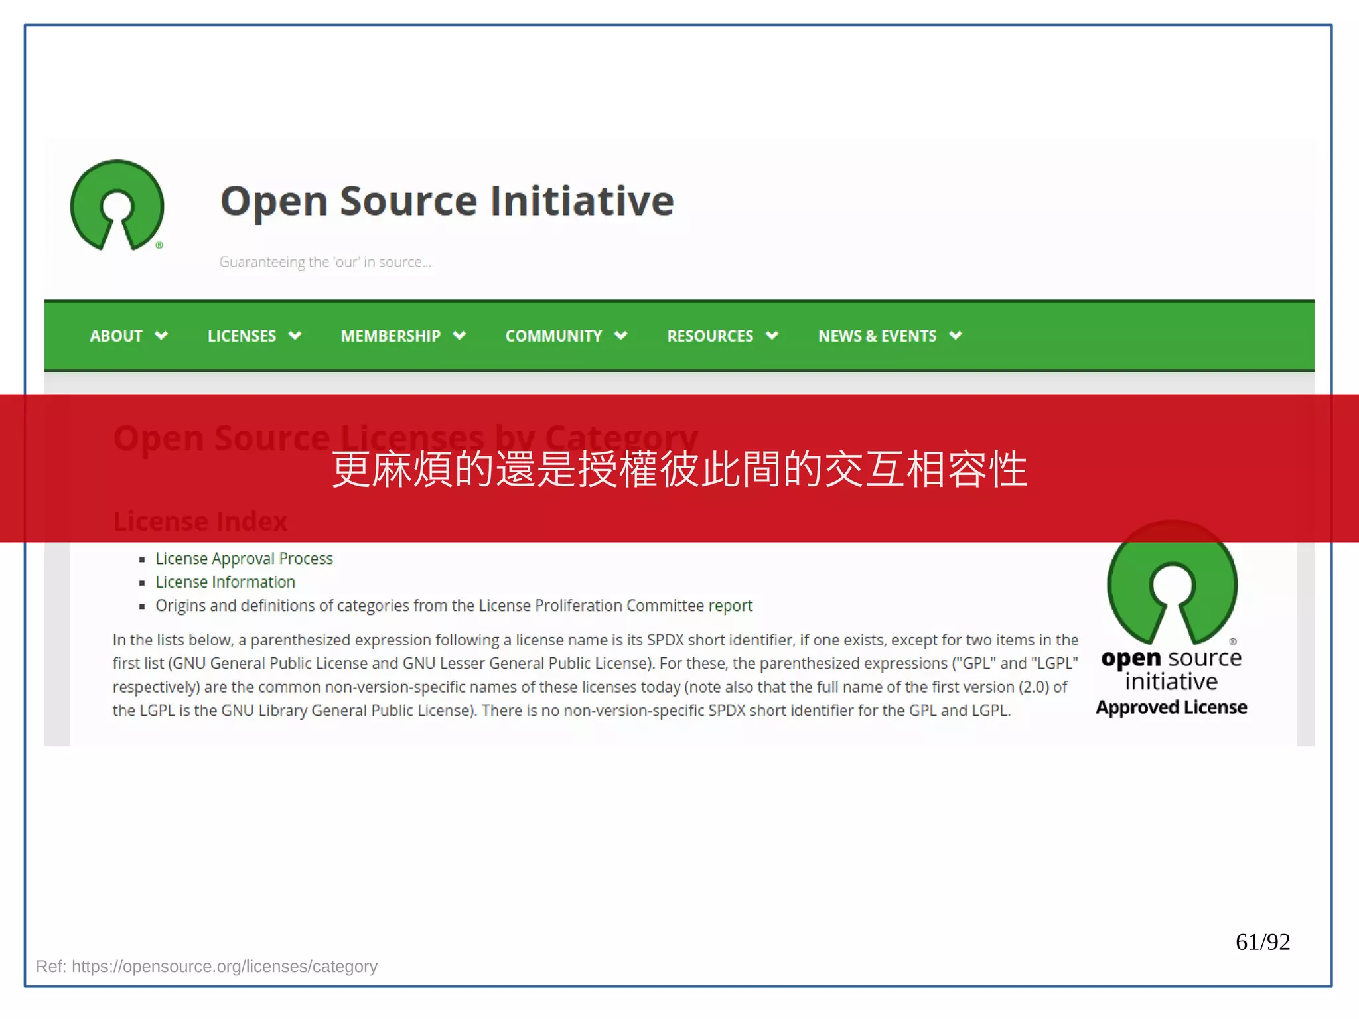Click the SPDX short identifier paragraph

[595, 675]
